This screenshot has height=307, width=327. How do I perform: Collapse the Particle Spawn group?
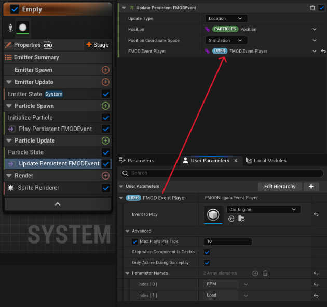click(x=9, y=106)
